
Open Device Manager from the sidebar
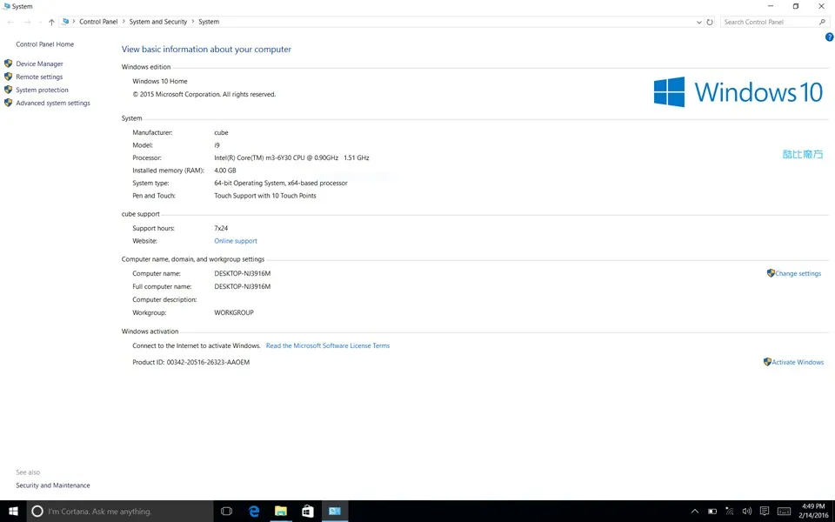coord(39,64)
